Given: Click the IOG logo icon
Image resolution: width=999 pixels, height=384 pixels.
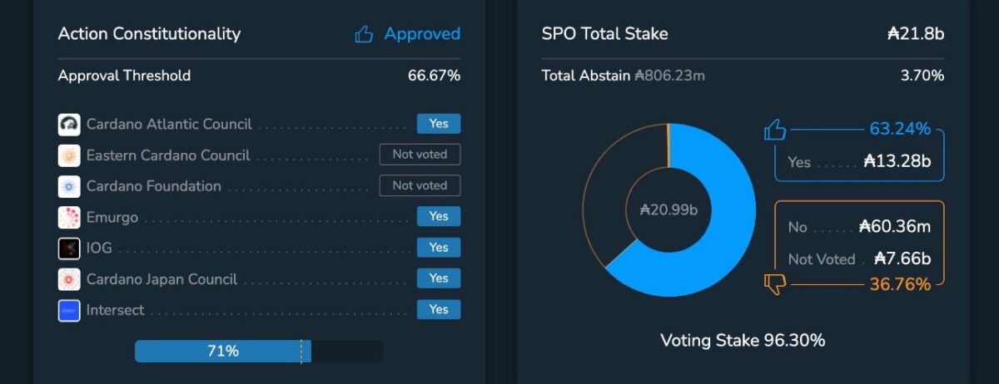Looking at the screenshot, I should coord(69,249).
